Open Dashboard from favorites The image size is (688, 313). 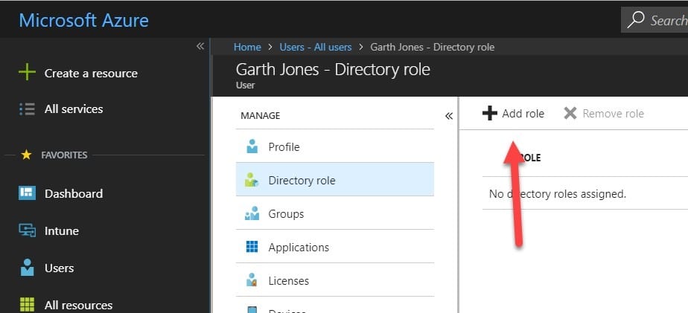(74, 193)
